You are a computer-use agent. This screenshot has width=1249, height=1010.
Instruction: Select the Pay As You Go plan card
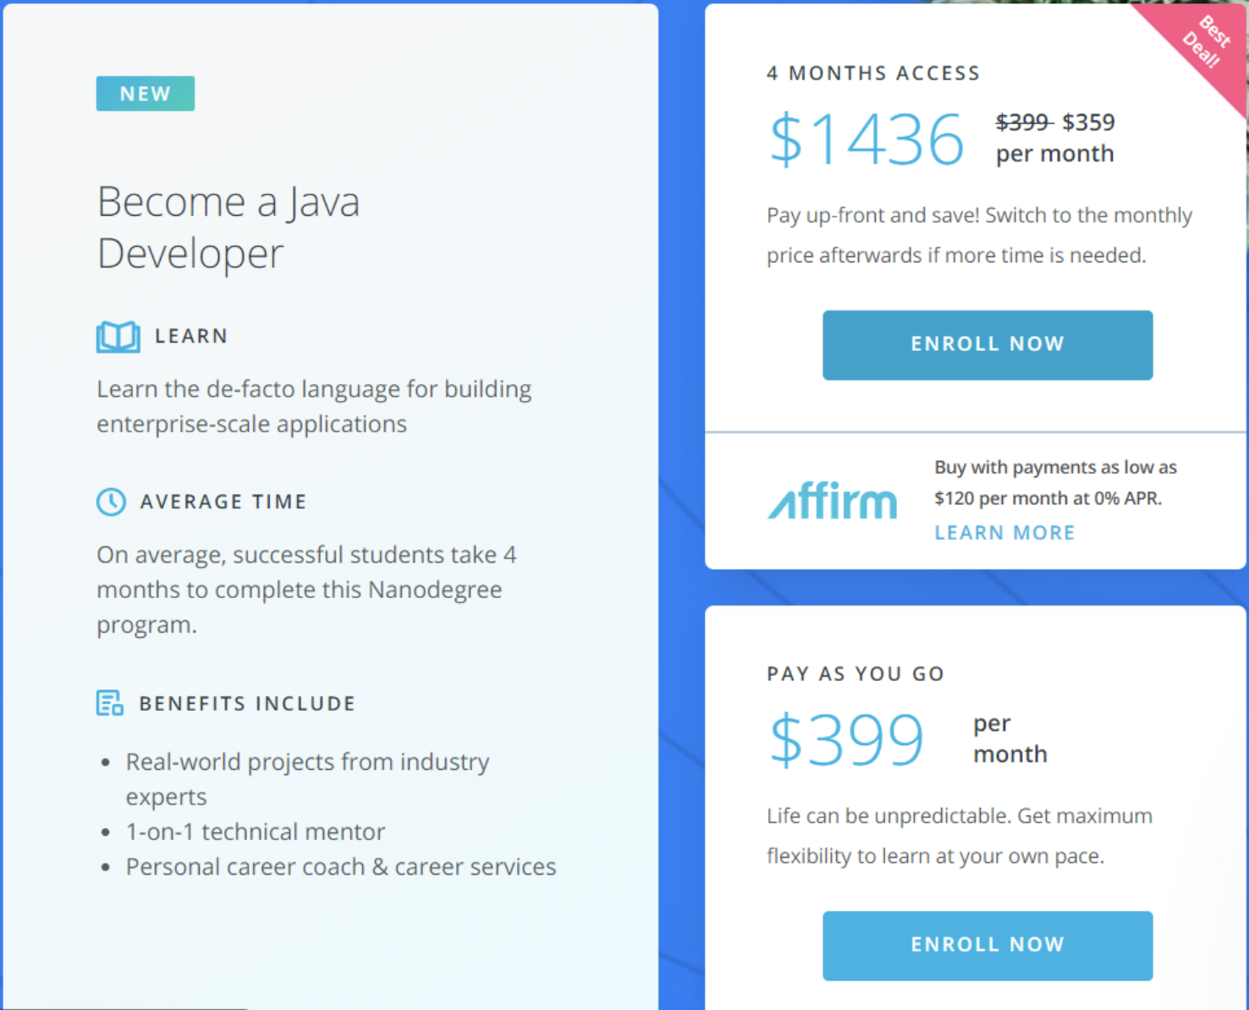click(973, 804)
